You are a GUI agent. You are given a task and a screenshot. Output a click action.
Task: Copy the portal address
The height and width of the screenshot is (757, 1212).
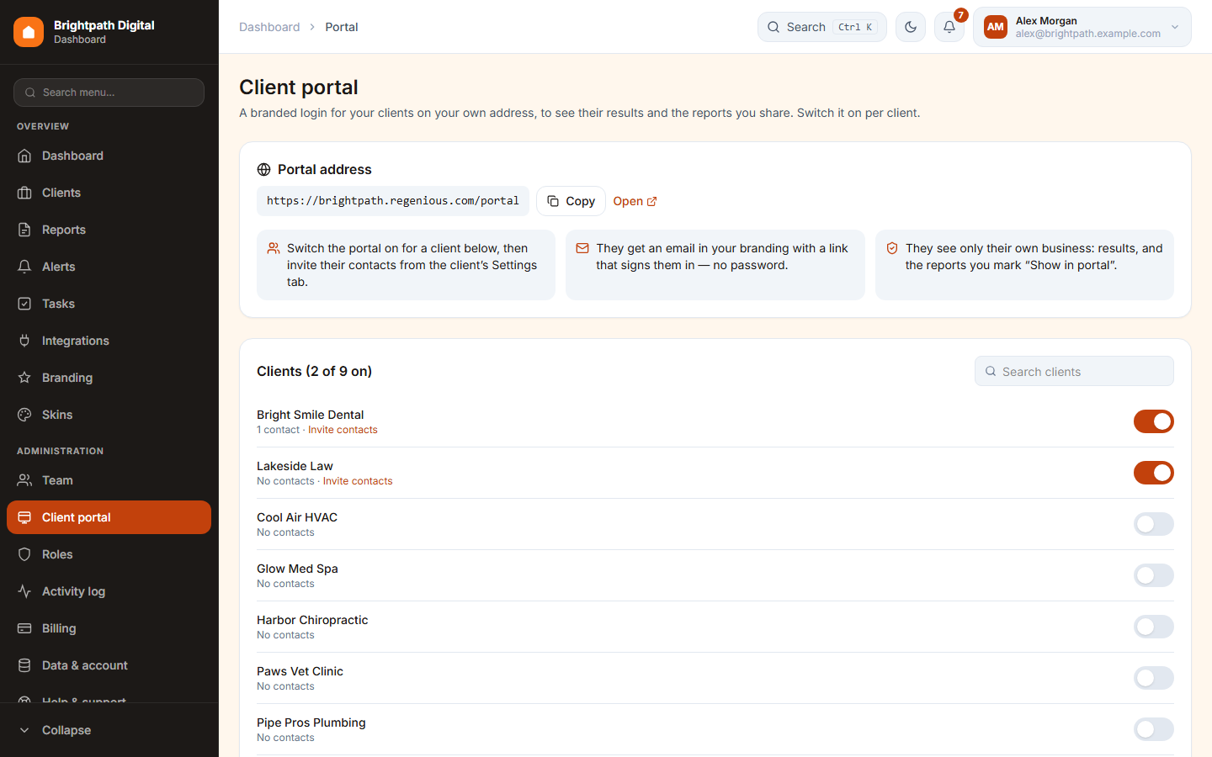pos(571,201)
